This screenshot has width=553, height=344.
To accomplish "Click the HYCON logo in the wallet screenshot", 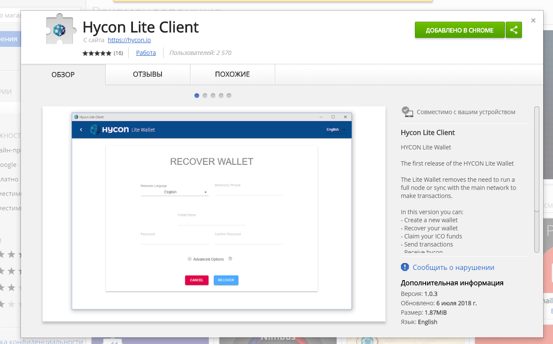I will pyautogui.click(x=109, y=129).
